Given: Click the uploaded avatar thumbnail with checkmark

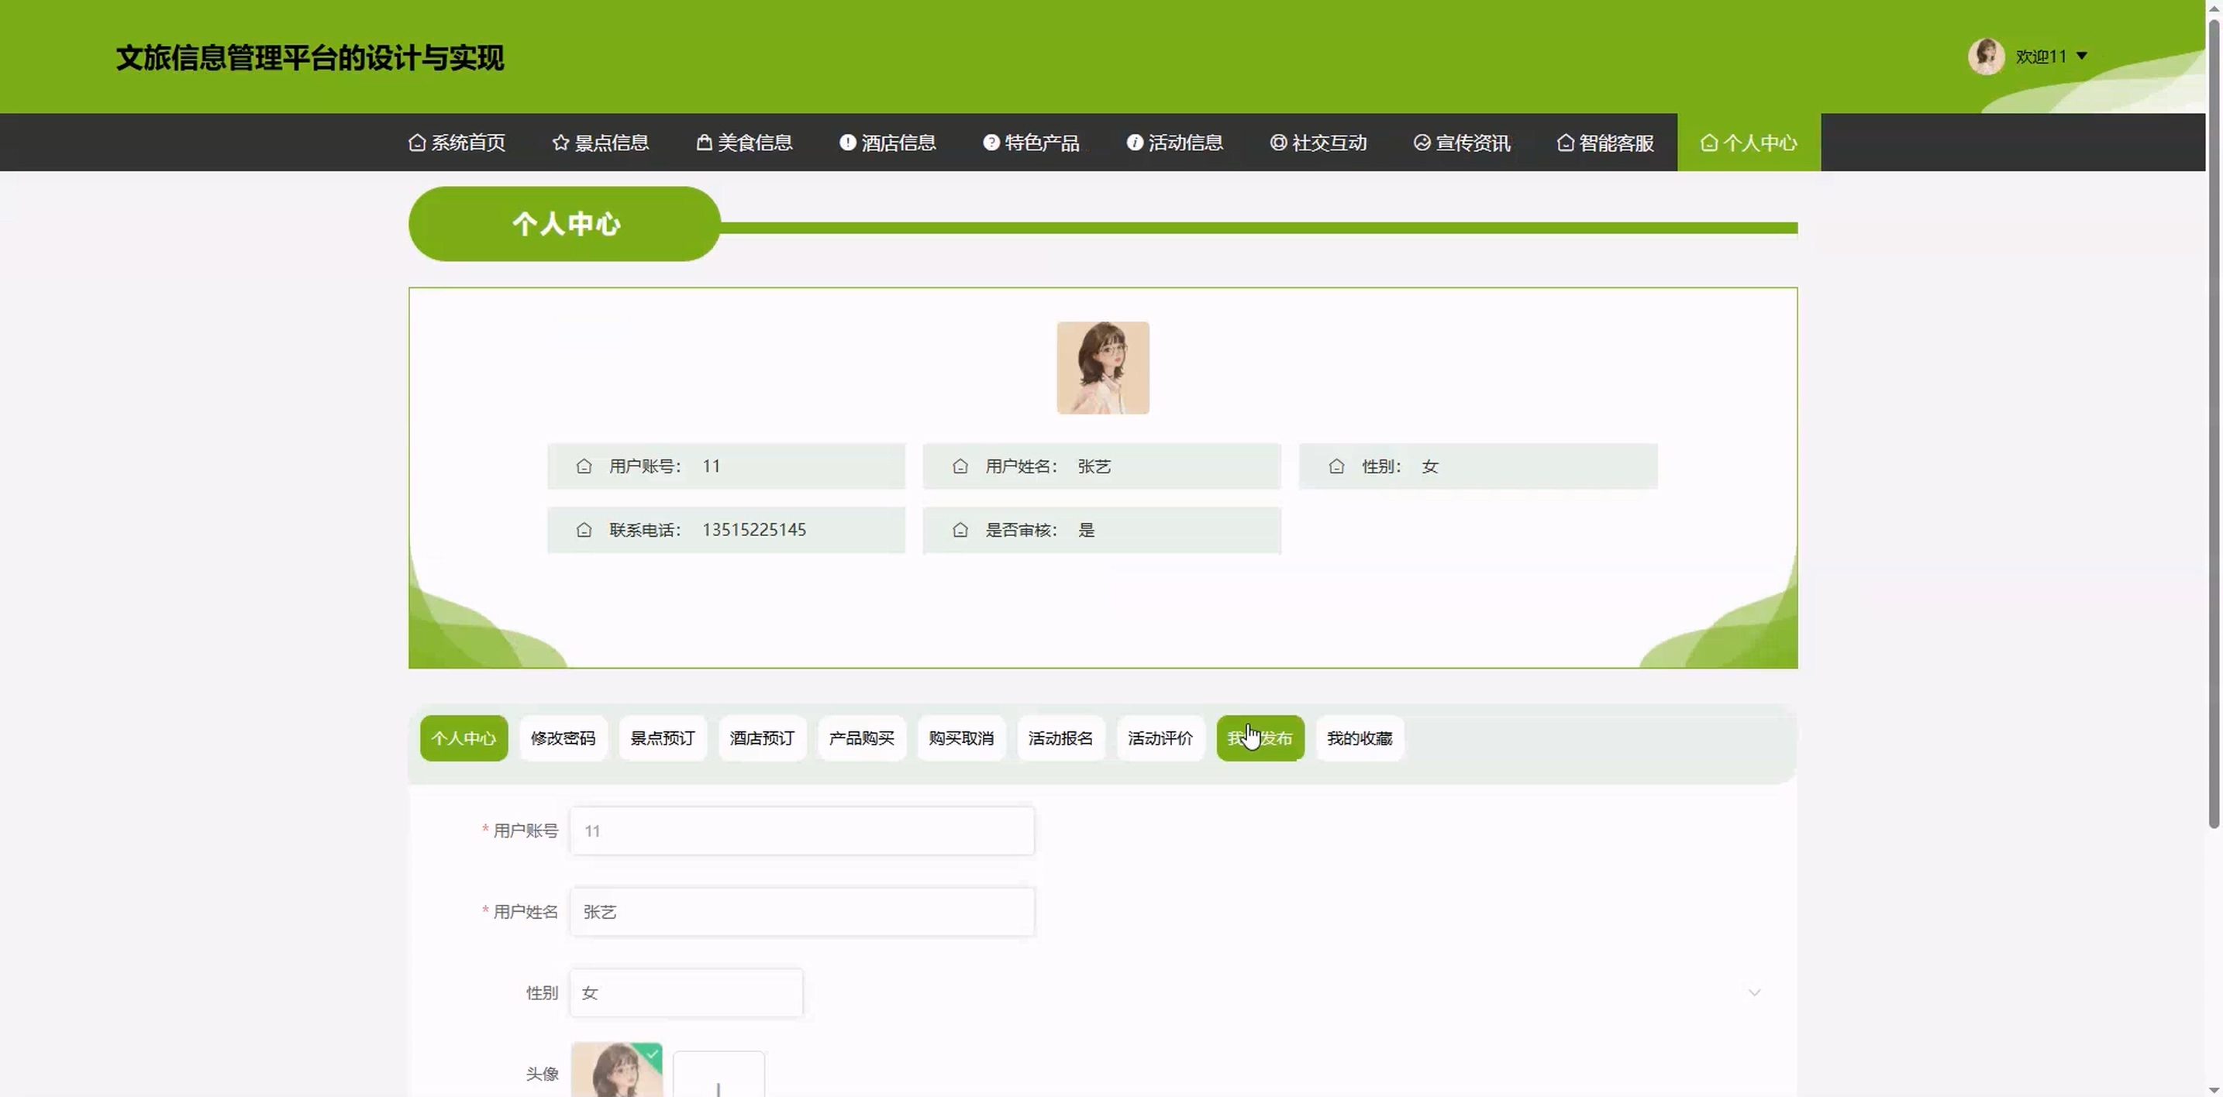Looking at the screenshot, I should click(x=616, y=1069).
